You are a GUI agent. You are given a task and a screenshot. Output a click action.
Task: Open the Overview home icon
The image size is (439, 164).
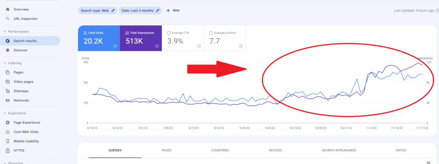8,9
